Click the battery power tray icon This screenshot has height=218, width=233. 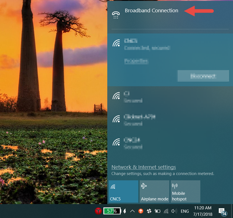pyautogui.click(x=157, y=211)
